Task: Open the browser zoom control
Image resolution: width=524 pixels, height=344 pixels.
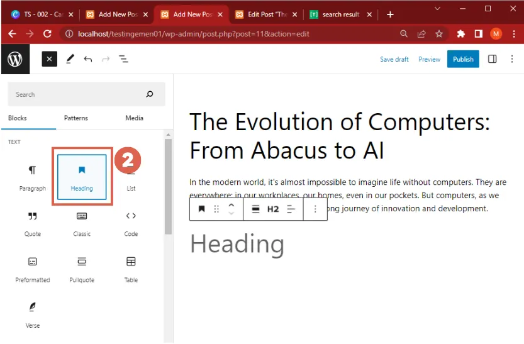Action: (x=404, y=34)
